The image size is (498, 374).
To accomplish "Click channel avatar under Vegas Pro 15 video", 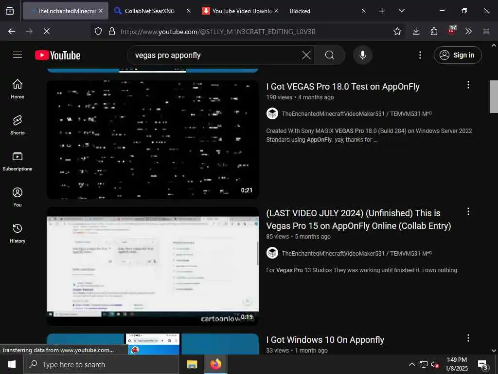I will pos(272,253).
